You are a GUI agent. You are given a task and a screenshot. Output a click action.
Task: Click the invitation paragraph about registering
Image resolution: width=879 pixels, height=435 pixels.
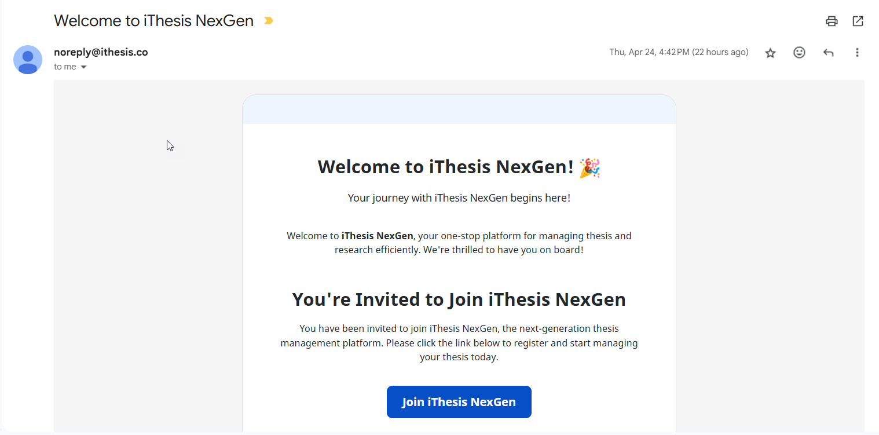tap(459, 343)
